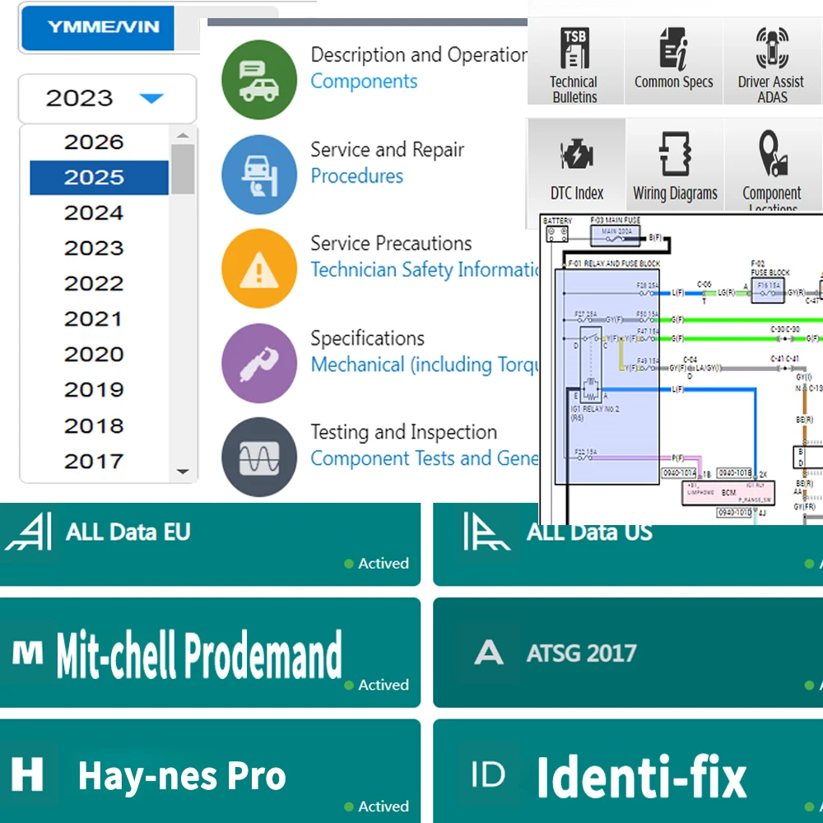Image resolution: width=823 pixels, height=823 pixels.
Task: Click Service and Repair heading
Action: (388, 150)
